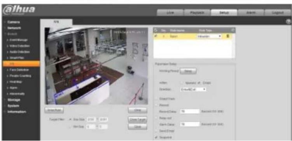The image size is (292, 141).
Task: Open the Alarm tab in top bar
Action: (251, 13)
